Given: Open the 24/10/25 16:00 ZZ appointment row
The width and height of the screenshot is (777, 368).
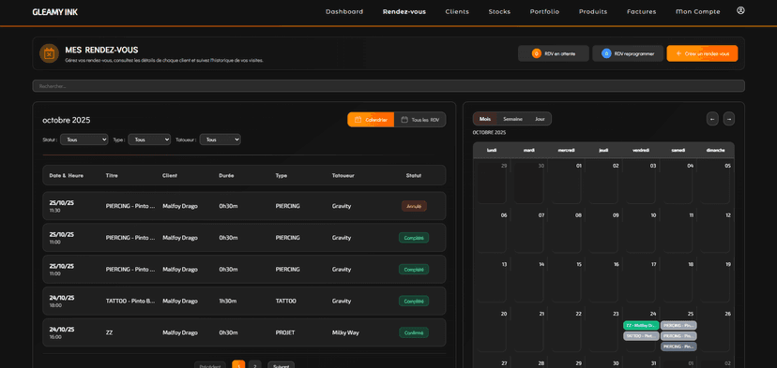Looking at the screenshot, I should point(244,332).
